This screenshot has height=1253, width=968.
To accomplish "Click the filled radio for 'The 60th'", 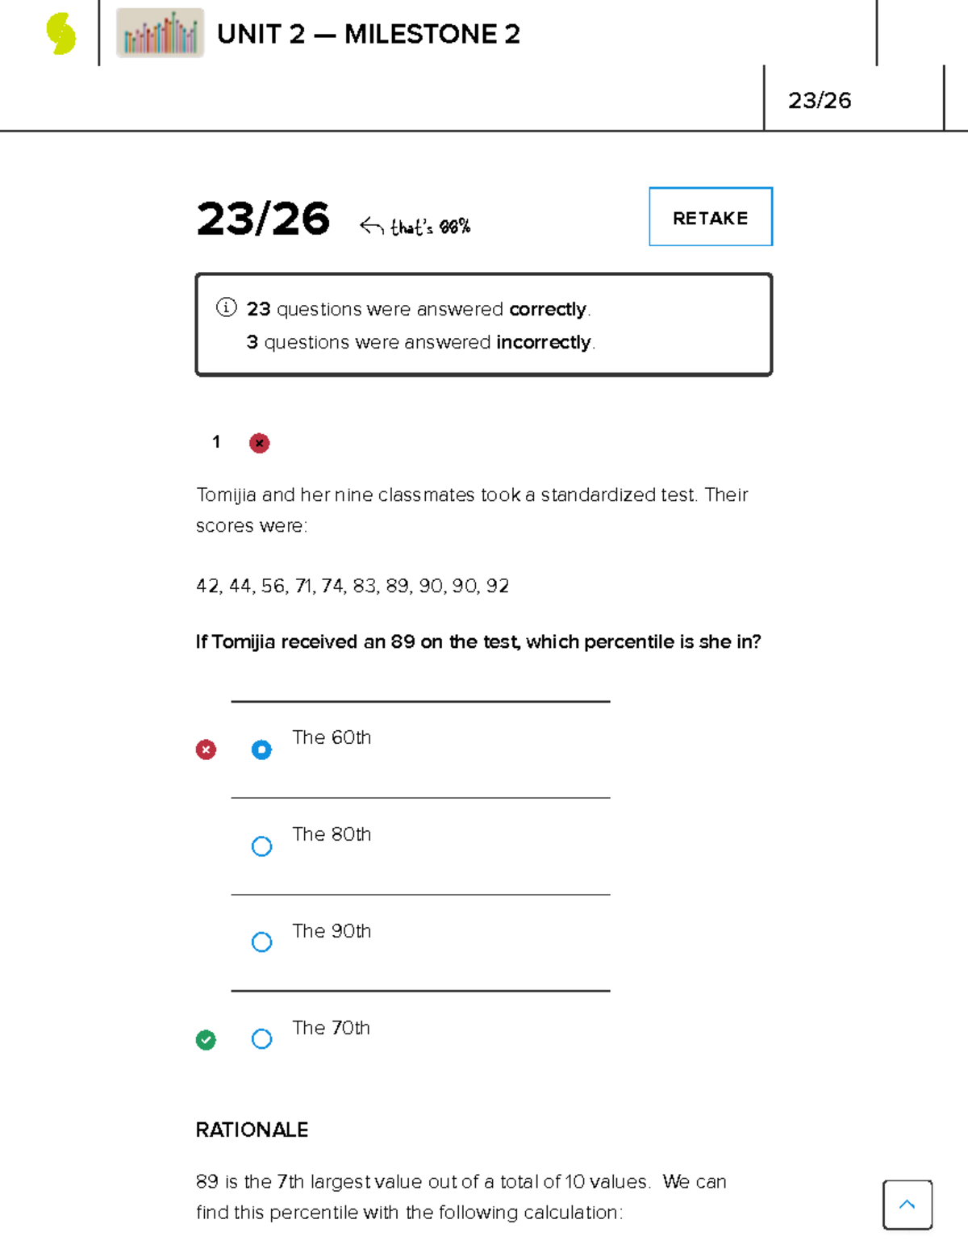I will point(261,750).
